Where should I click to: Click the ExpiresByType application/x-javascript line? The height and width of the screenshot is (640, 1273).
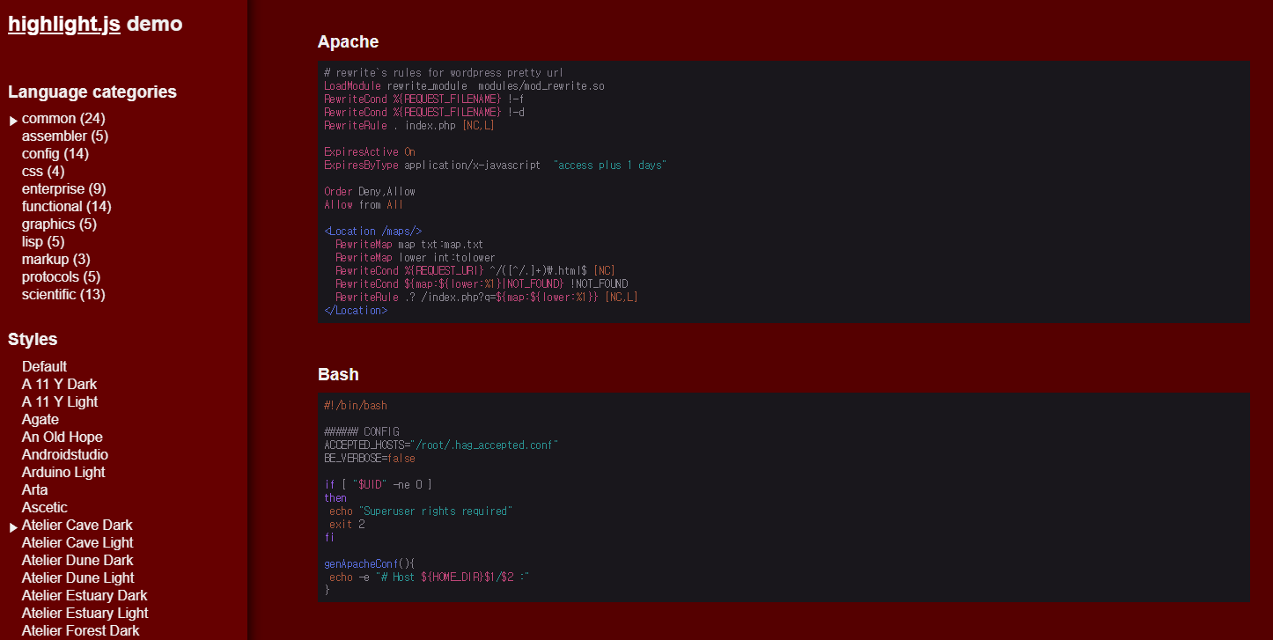click(495, 166)
